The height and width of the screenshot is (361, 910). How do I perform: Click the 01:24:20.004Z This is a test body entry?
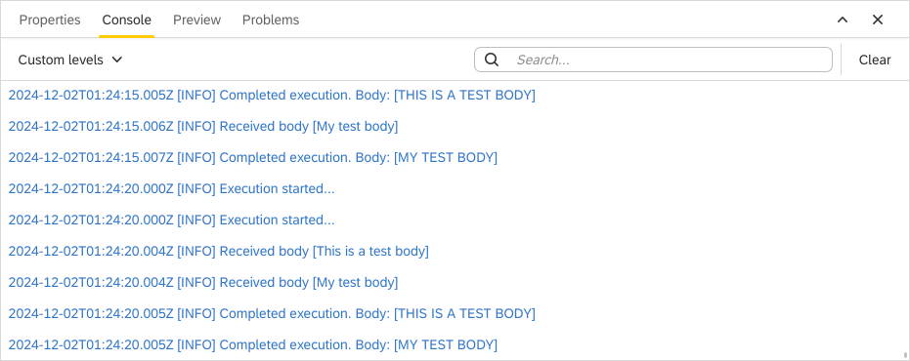point(218,252)
